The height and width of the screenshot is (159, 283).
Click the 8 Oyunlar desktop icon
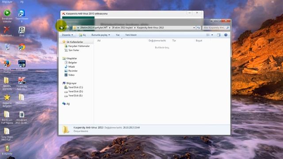pos(7,150)
